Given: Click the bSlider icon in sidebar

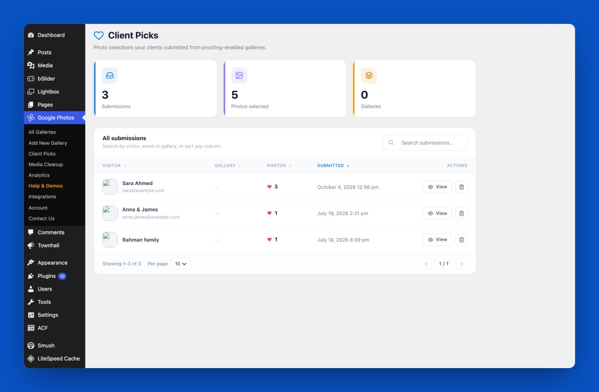Looking at the screenshot, I should click(31, 79).
